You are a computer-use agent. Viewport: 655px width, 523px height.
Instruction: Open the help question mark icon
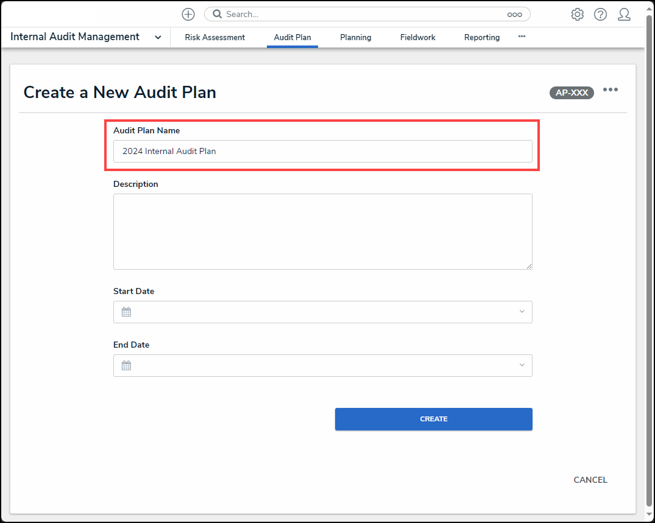(x=600, y=15)
